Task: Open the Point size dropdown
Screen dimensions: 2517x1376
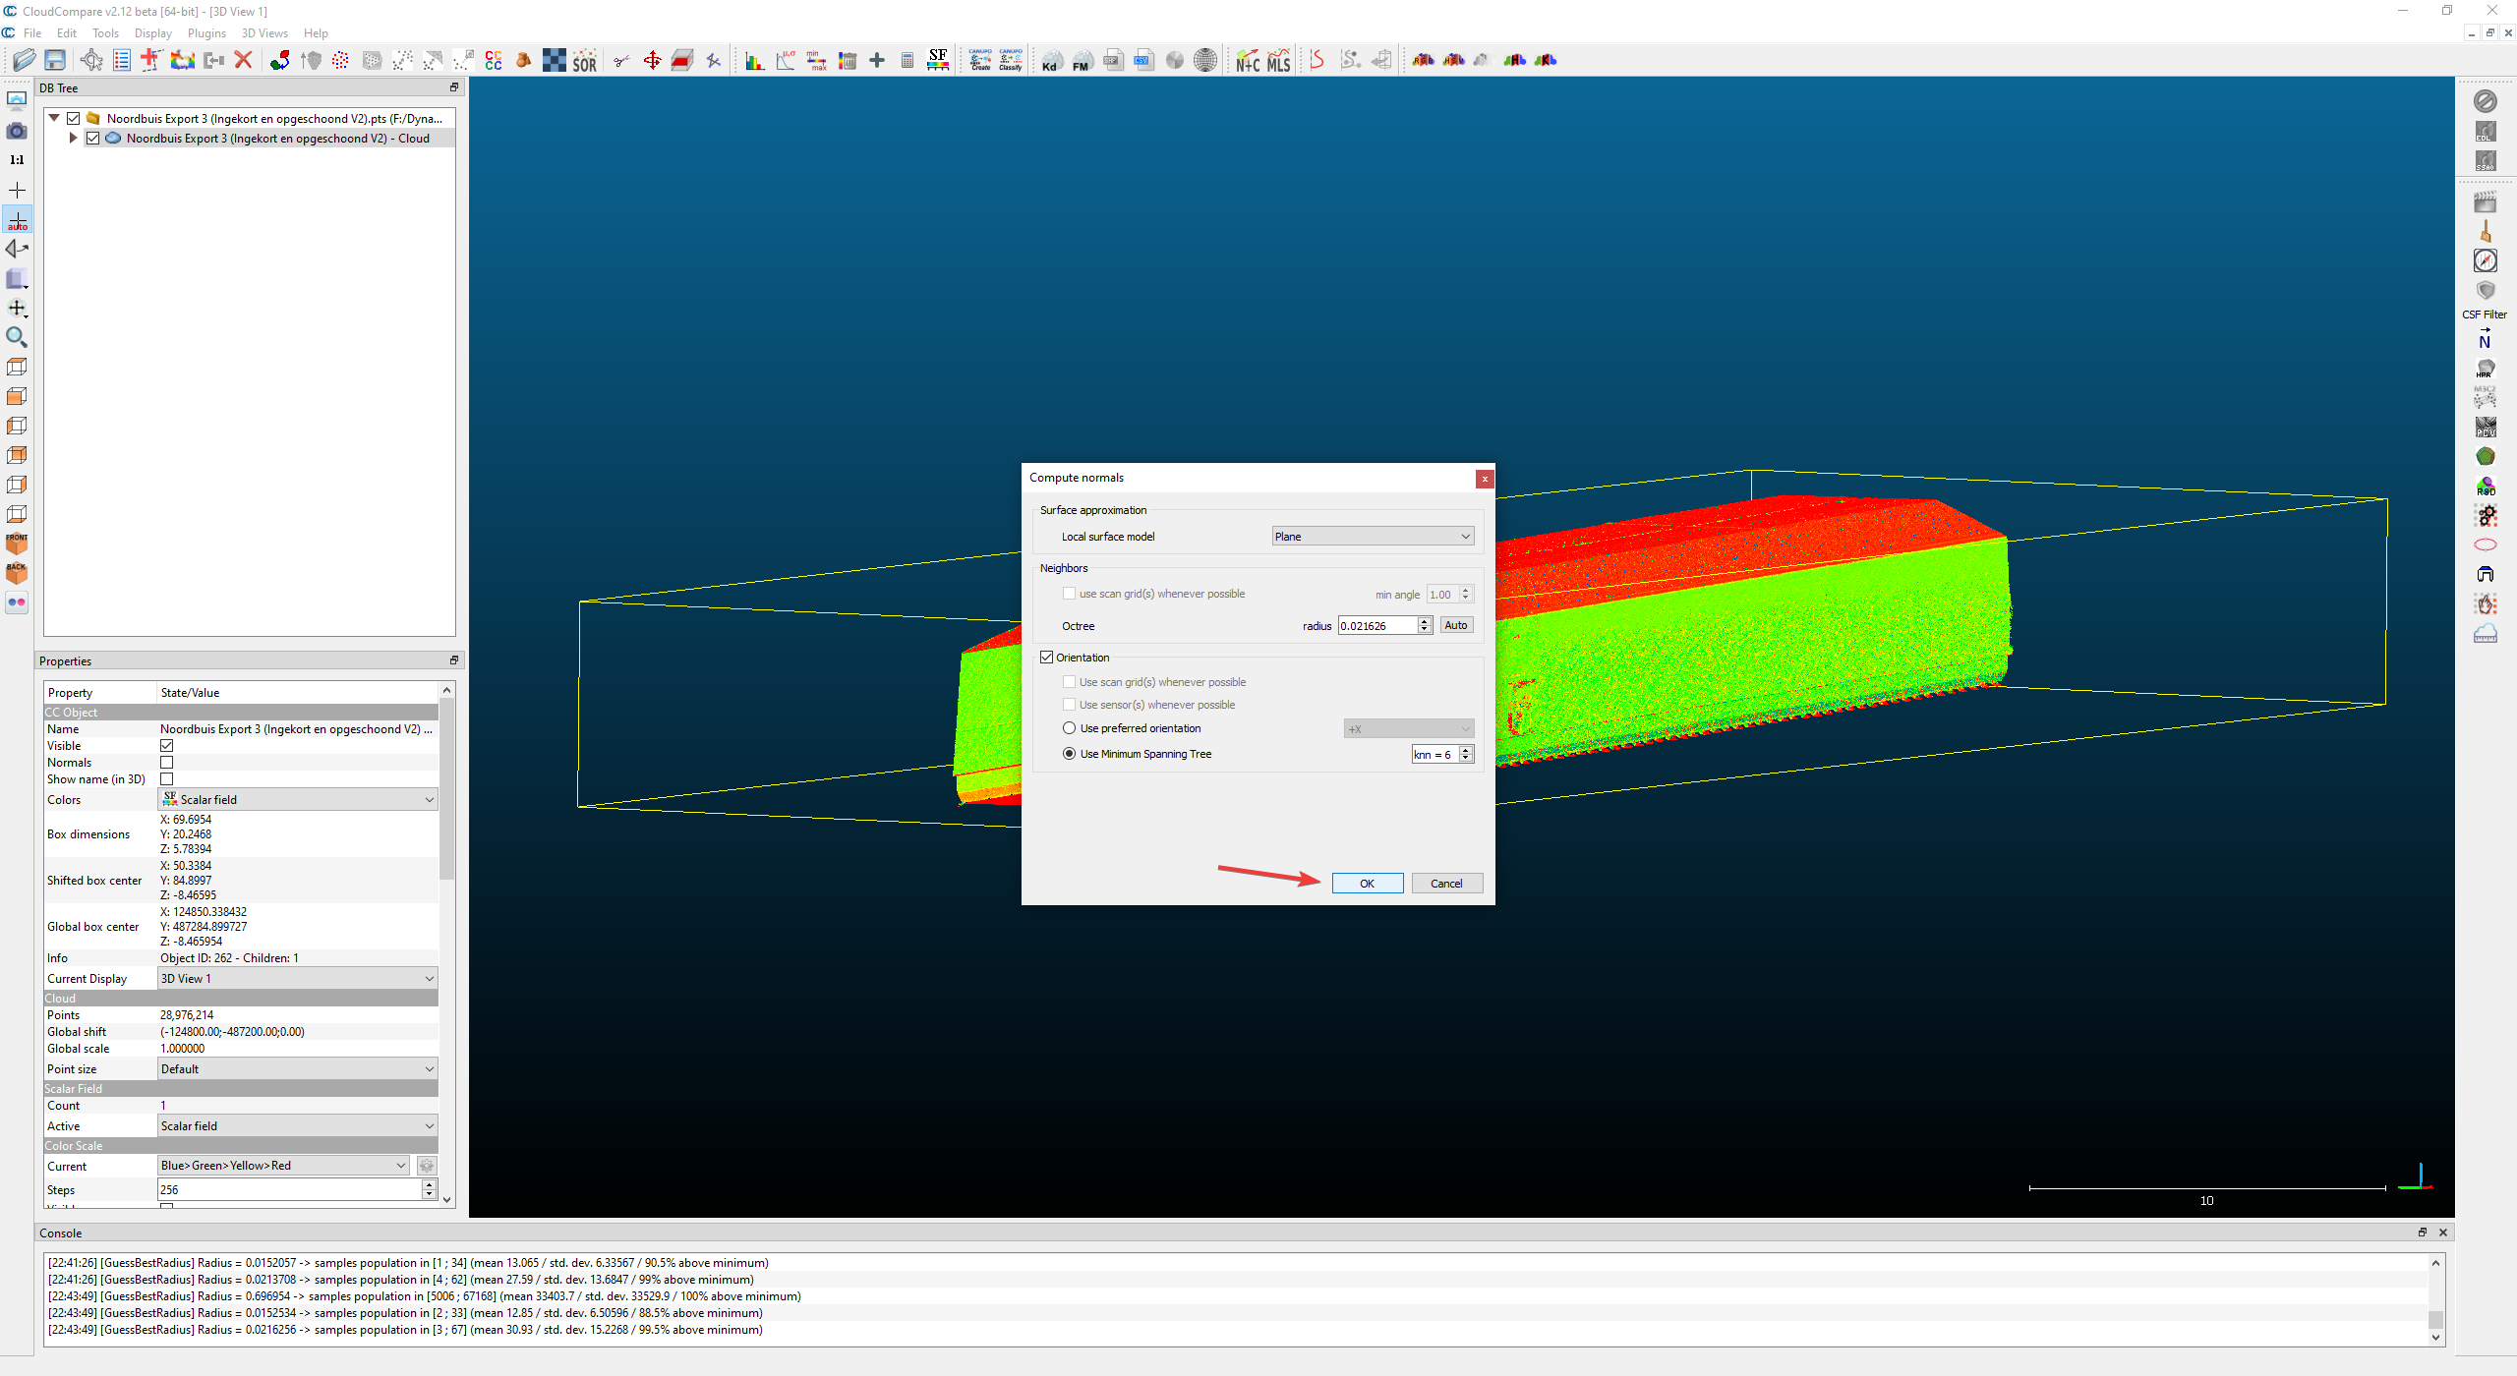Action: point(298,1069)
